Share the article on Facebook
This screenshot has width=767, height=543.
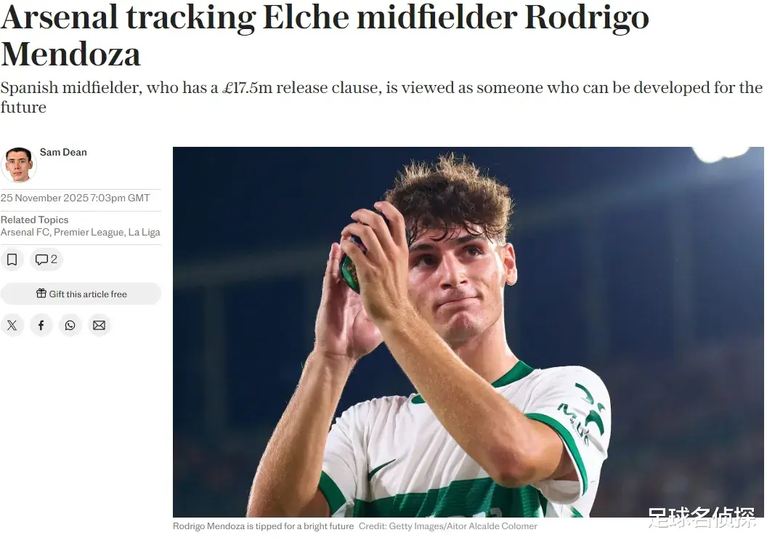point(41,325)
